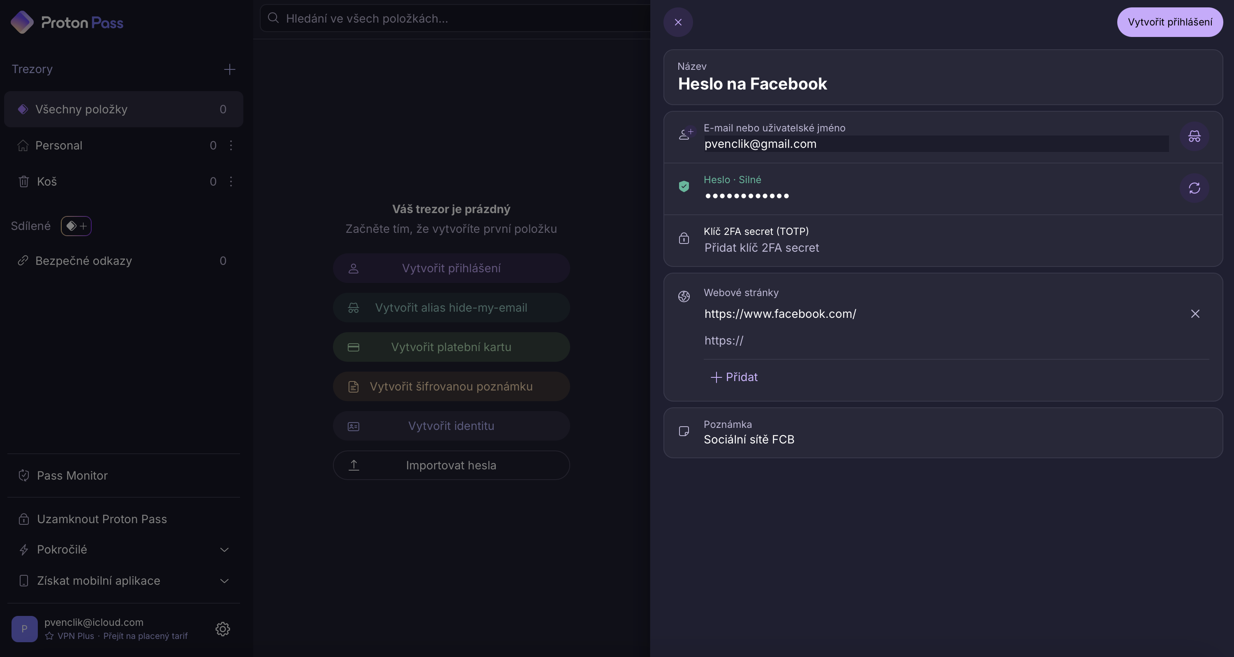Open settings via the gear icon
This screenshot has width=1234, height=657.
pos(222,629)
